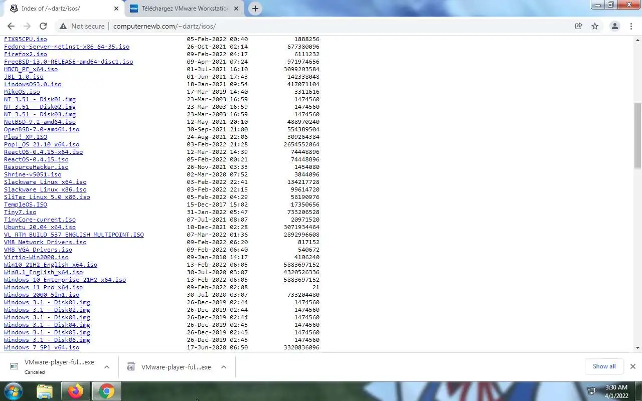Viewport: 642px width, 401px height.
Task: Click Ubuntu 20.04 x64.iso link
Action: coord(40,227)
